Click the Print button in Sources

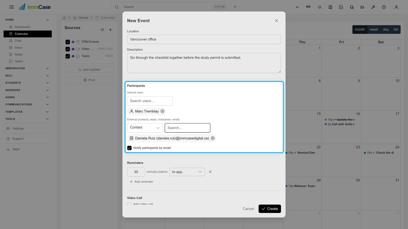89,80
